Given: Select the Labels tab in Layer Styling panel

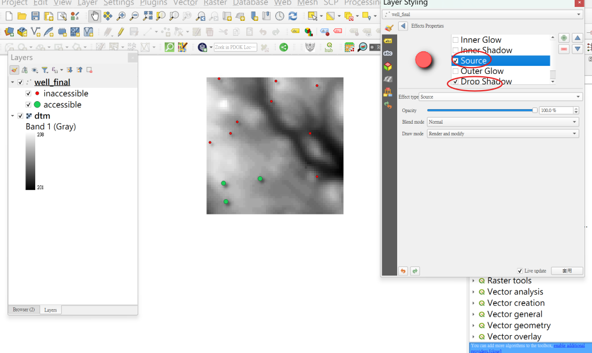Looking at the screenshot, I should [x=388, y=40].
